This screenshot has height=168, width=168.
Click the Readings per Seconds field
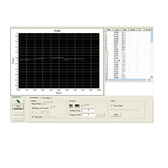(x=54, y=108)
